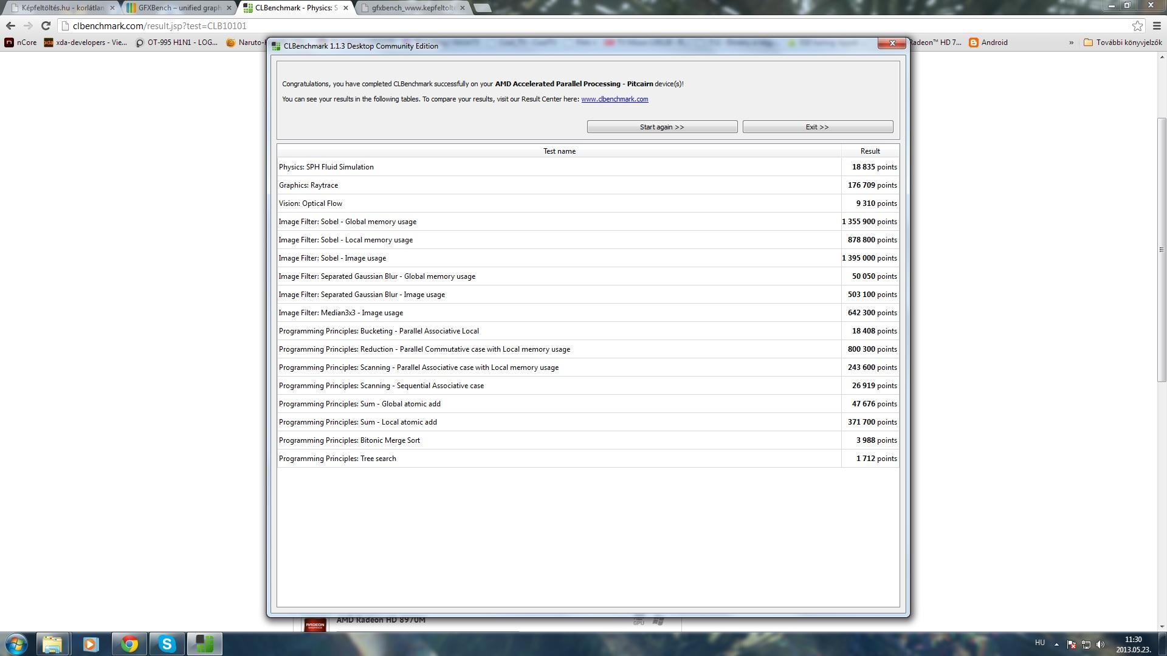The image size is (1167, 656).
Task: Close the Képfeltöltés.hu tab
Action: tap(112, 8)
